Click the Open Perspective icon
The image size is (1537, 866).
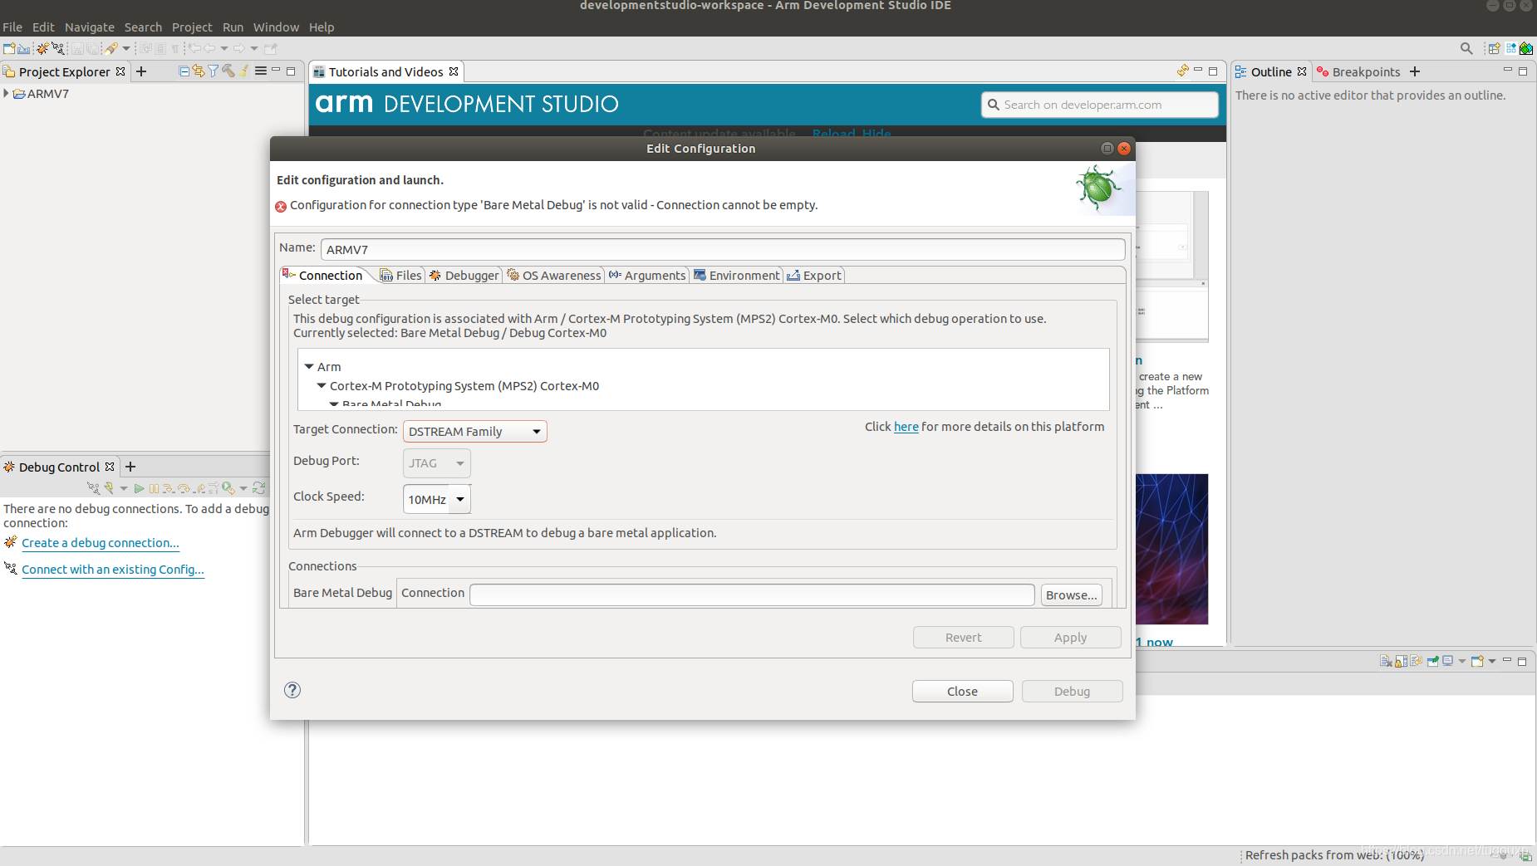click(1494, 49)
